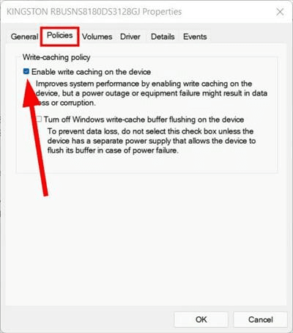Click the 'Improves system performance' description paragraph
Image resolution: width=293 pixels, height=333 pixels.
point(152,93)
